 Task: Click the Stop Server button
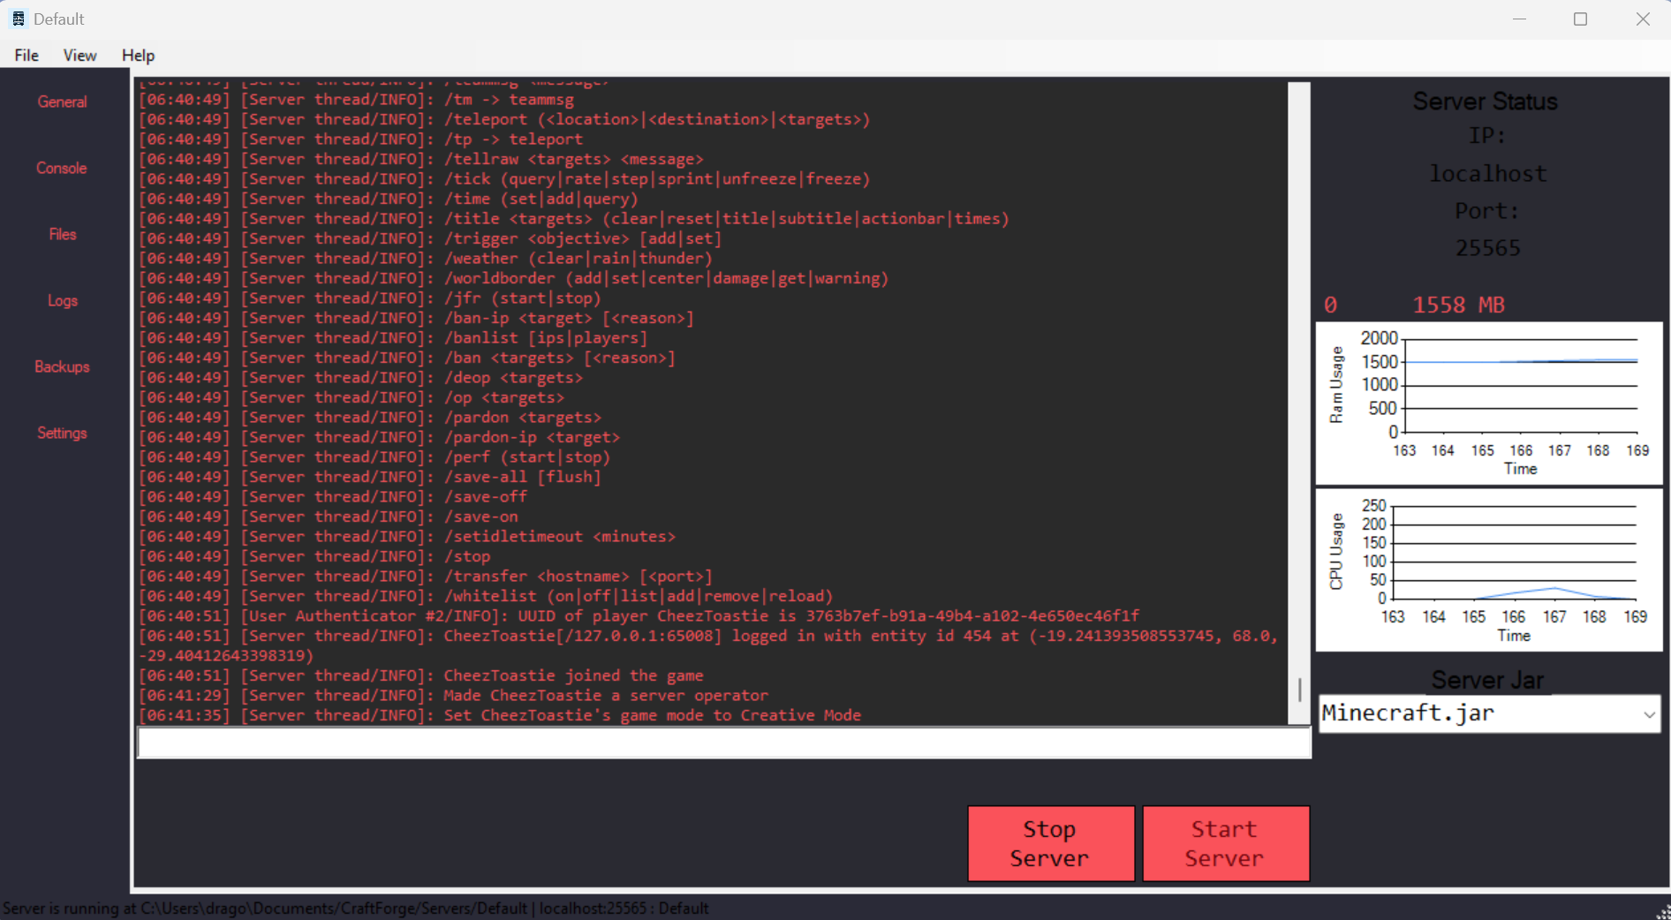[1051, 843]
